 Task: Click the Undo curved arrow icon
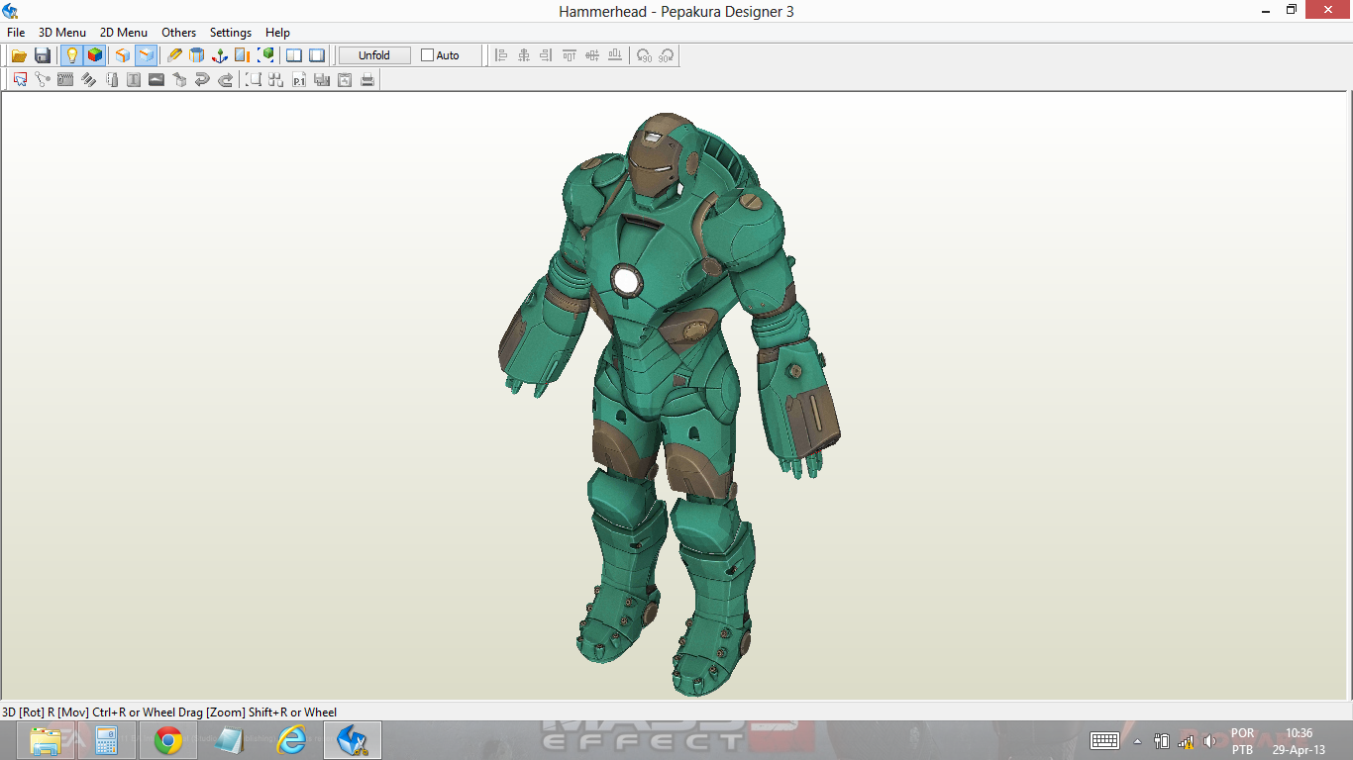pyautogui.click(x=202, y=79)
